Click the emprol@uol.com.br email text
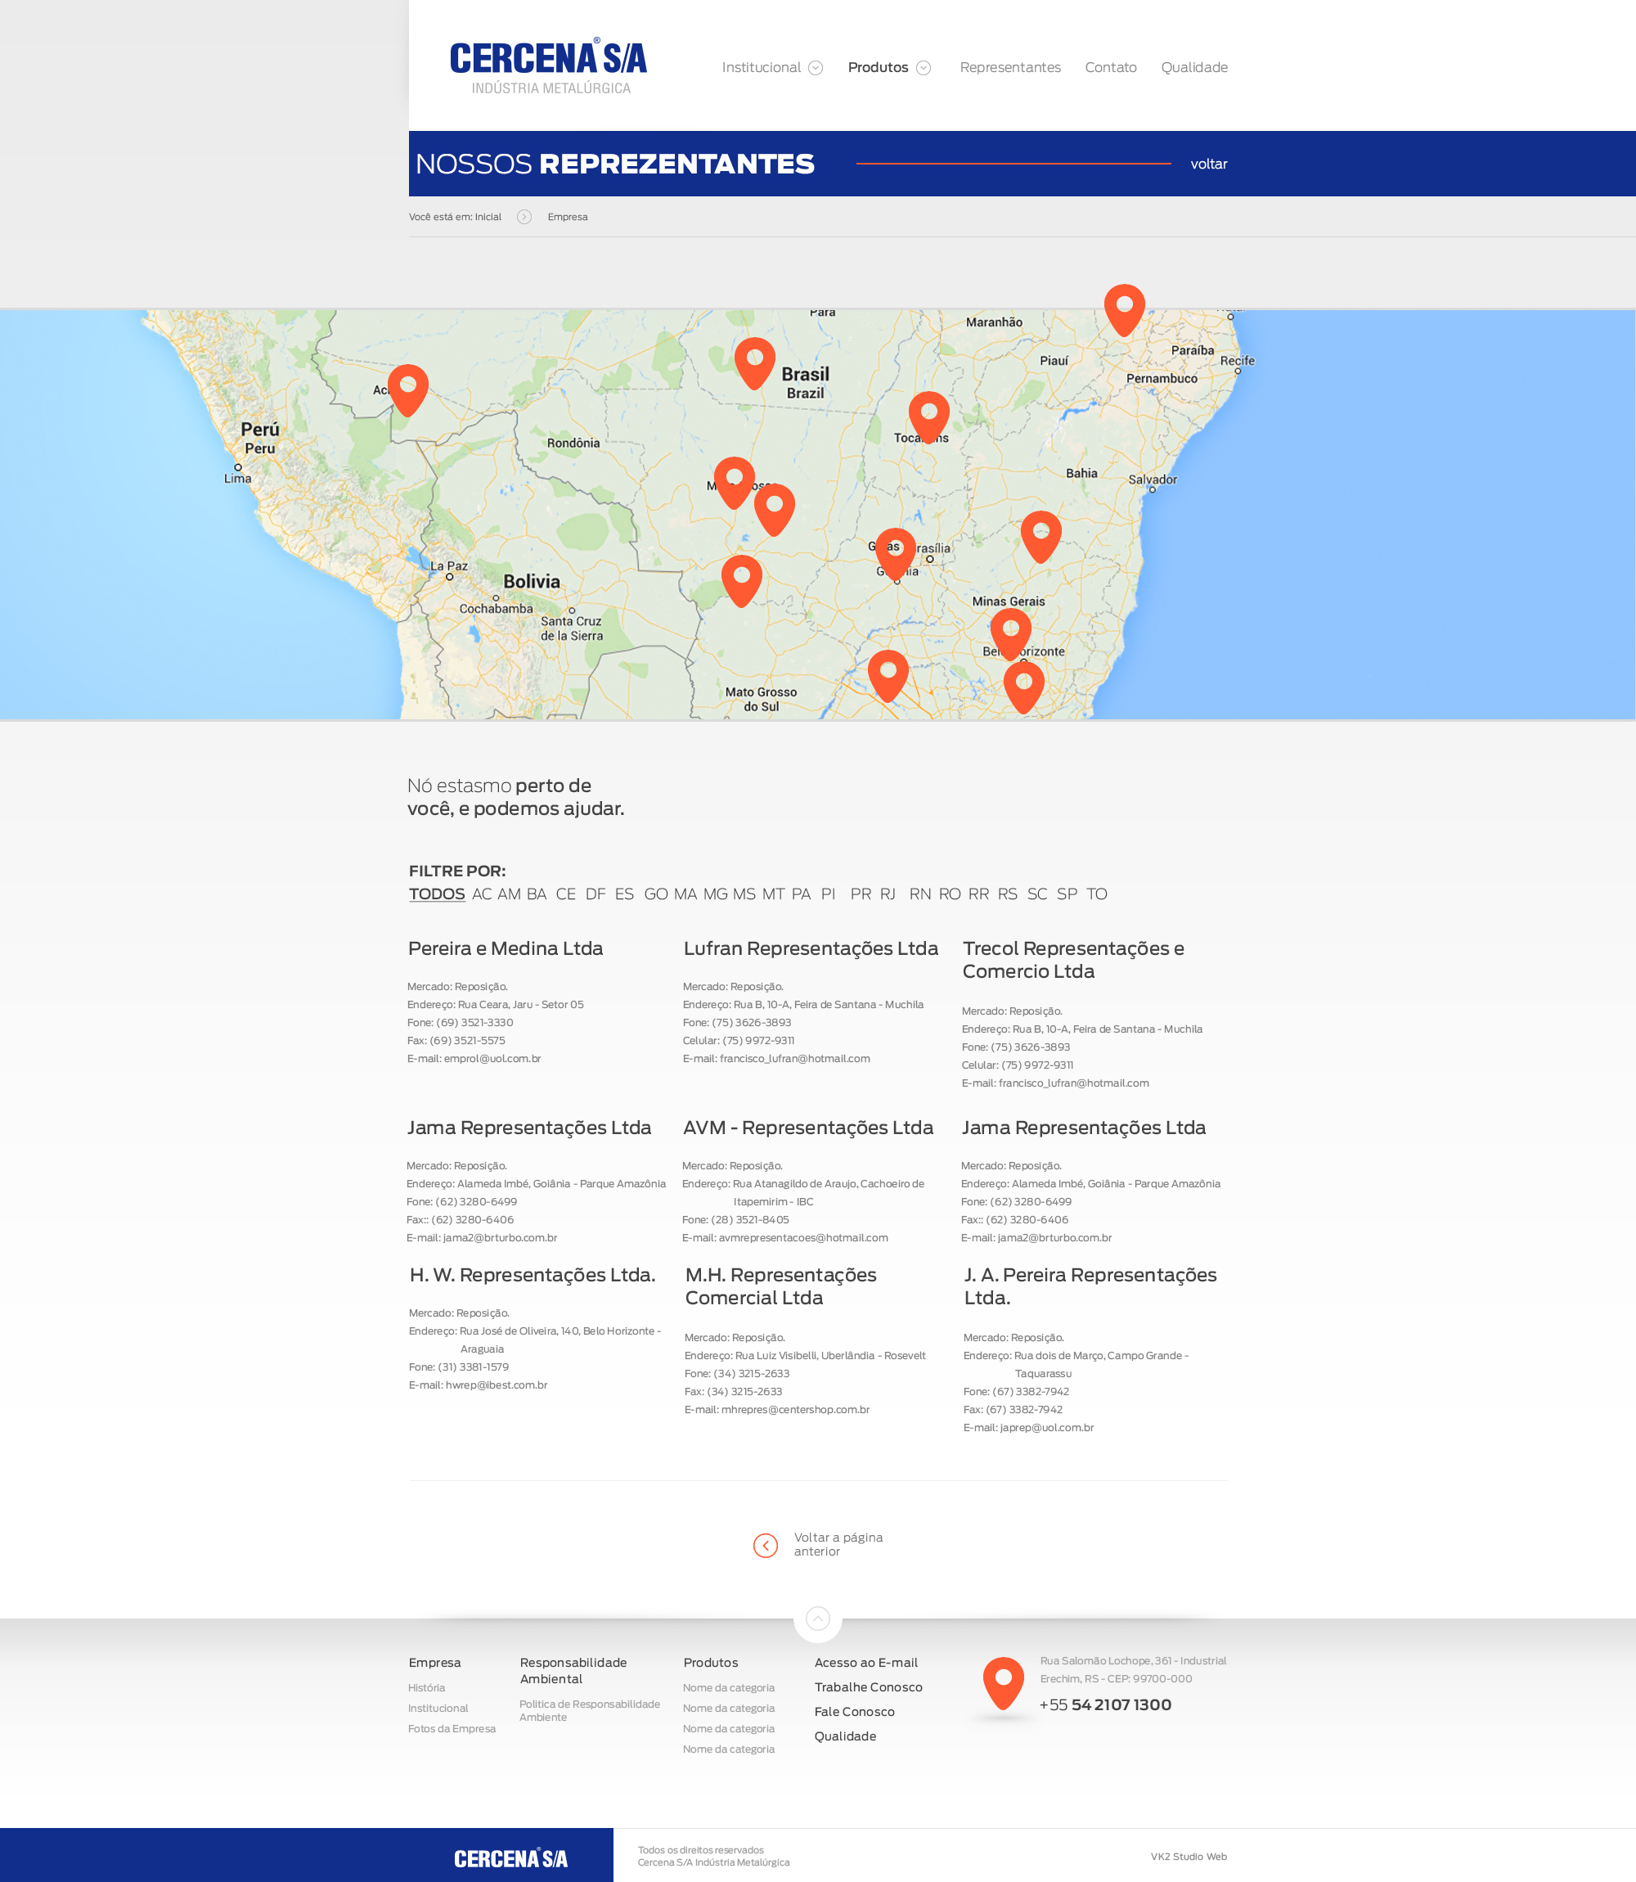Viewport: 1636px width, 1882px height. click(x=492, y=1058)
